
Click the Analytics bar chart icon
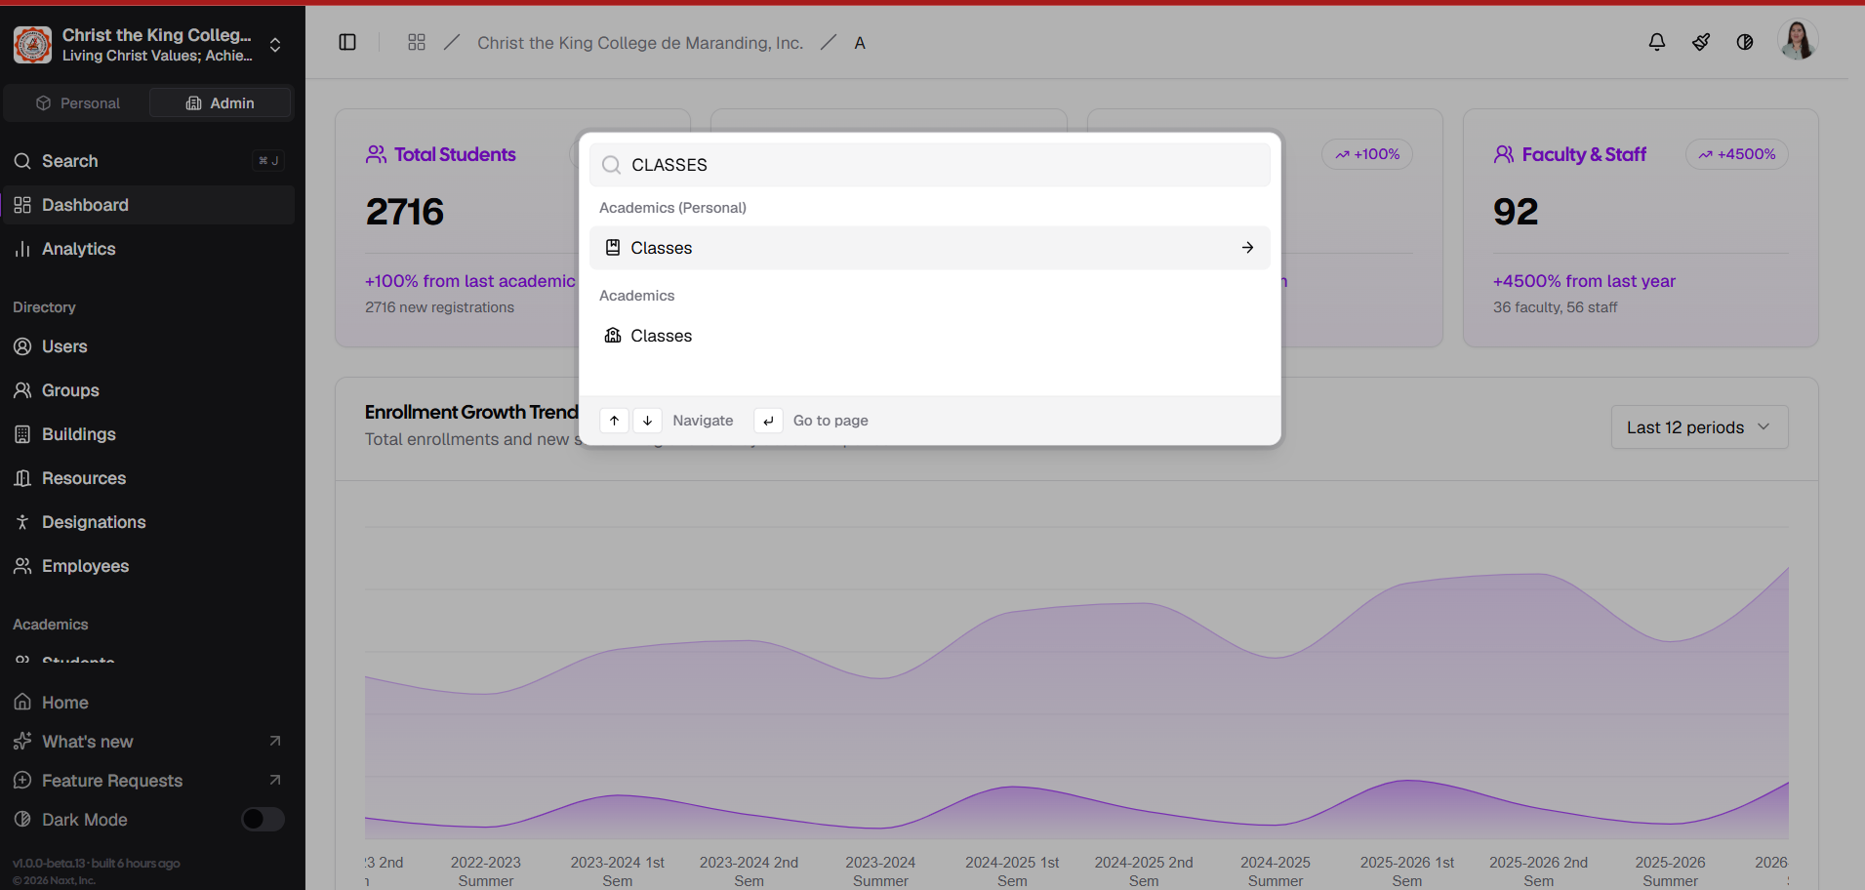[x=22, y=249]
